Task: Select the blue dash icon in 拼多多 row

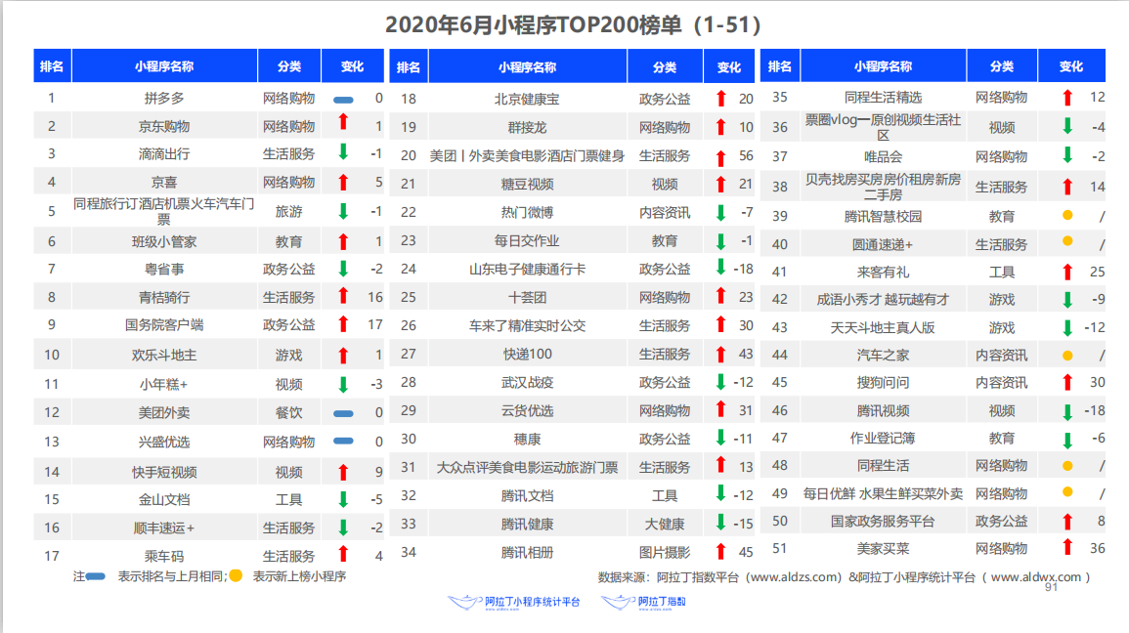Action: 343,99
